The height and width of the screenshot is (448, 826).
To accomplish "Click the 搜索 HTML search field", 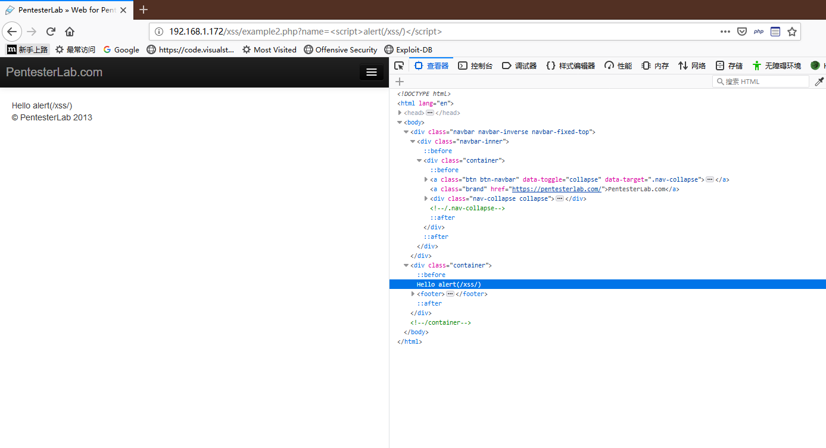I will pyautogui.click(x=760, y=82).
